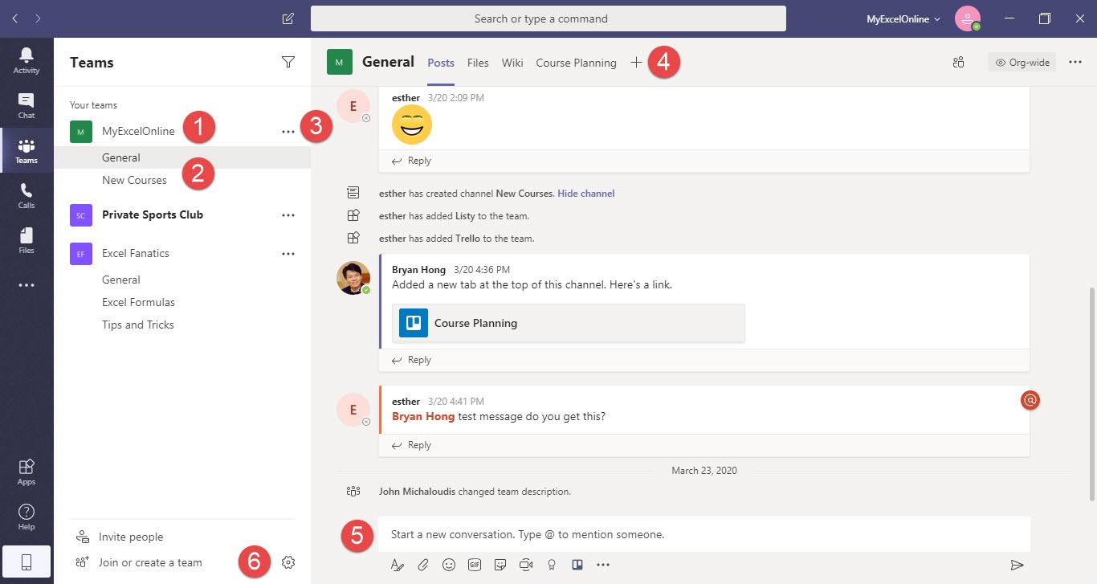Start a Meet now video call
The height and width of the screenshot is (584, 1097).
pyautogui.click(x=526, y=565)
